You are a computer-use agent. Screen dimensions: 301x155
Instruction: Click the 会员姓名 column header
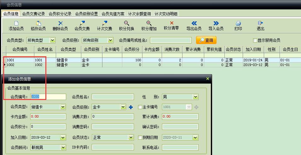tap(45, 50)
